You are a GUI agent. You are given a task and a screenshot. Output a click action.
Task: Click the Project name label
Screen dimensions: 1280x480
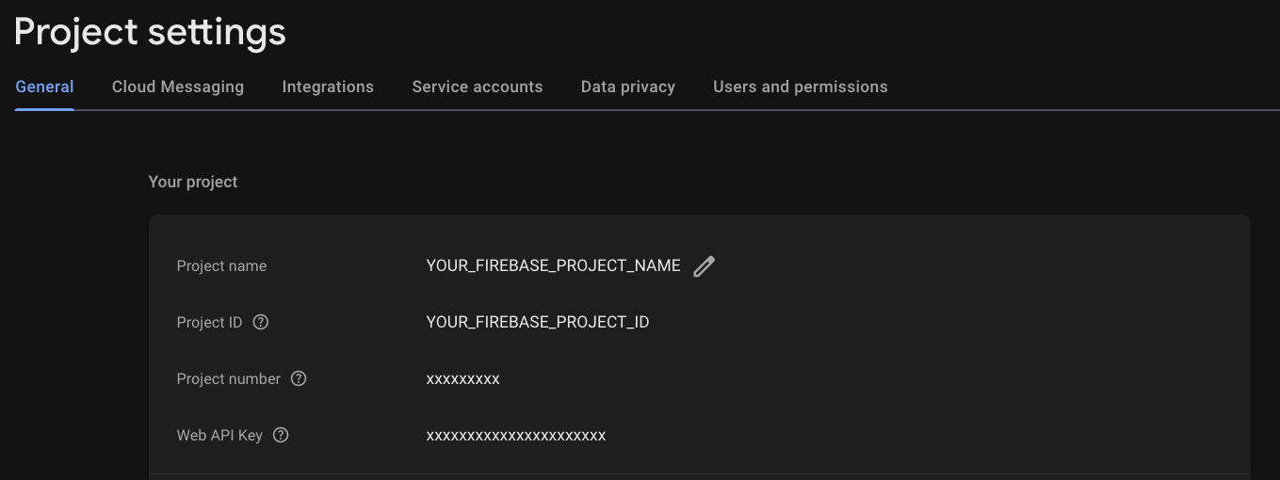click(x=221, y=265)
